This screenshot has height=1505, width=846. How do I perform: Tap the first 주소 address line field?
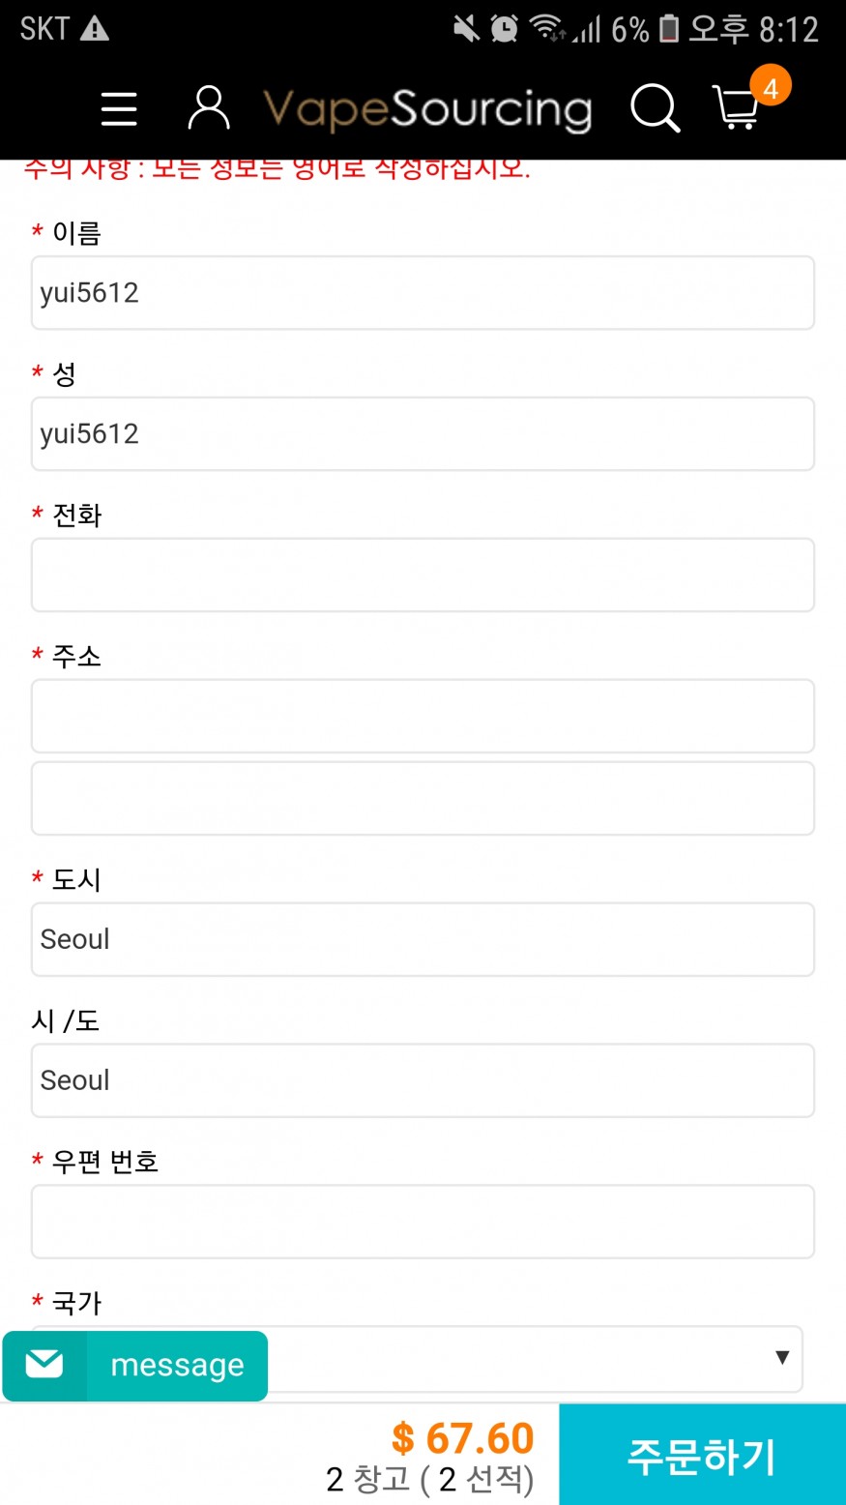(423, 716)
